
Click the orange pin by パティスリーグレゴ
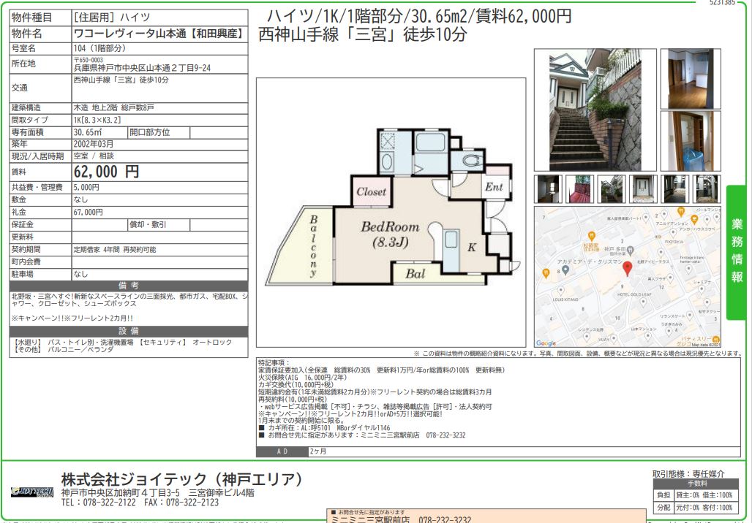click(x=715, y=339)
